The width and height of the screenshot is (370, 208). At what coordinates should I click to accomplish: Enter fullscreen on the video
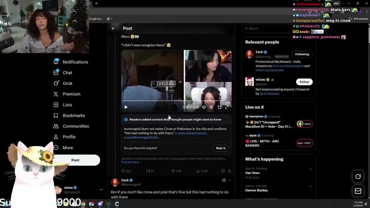tap(227, 107)
